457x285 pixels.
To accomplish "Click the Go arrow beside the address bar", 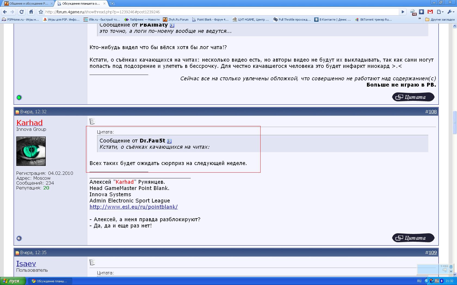I will point(403,12).
